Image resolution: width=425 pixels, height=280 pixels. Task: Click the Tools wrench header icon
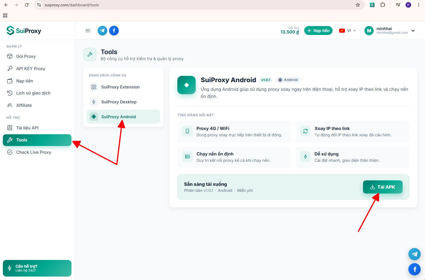pos(90,54)
